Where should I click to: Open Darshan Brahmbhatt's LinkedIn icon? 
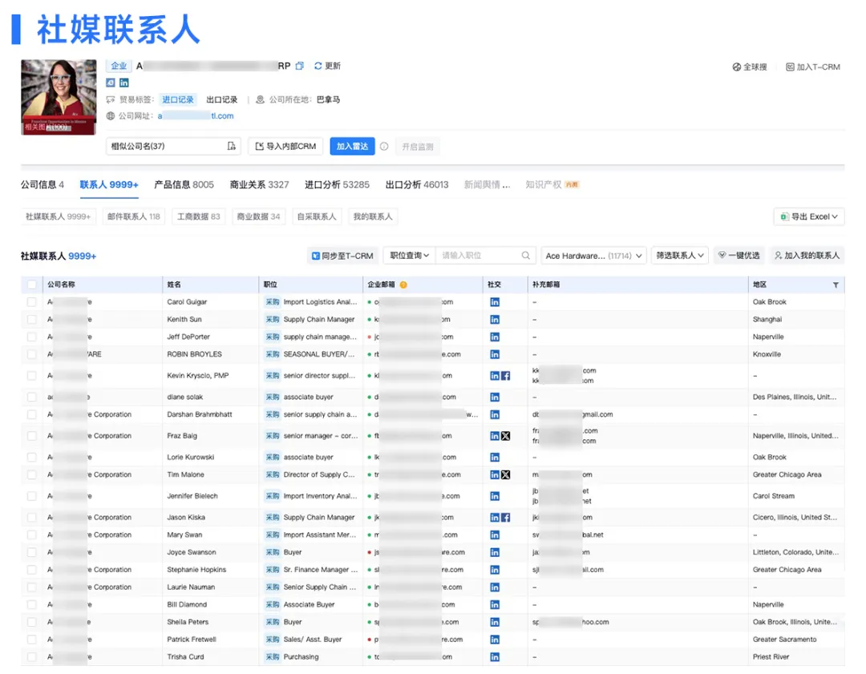495,414
